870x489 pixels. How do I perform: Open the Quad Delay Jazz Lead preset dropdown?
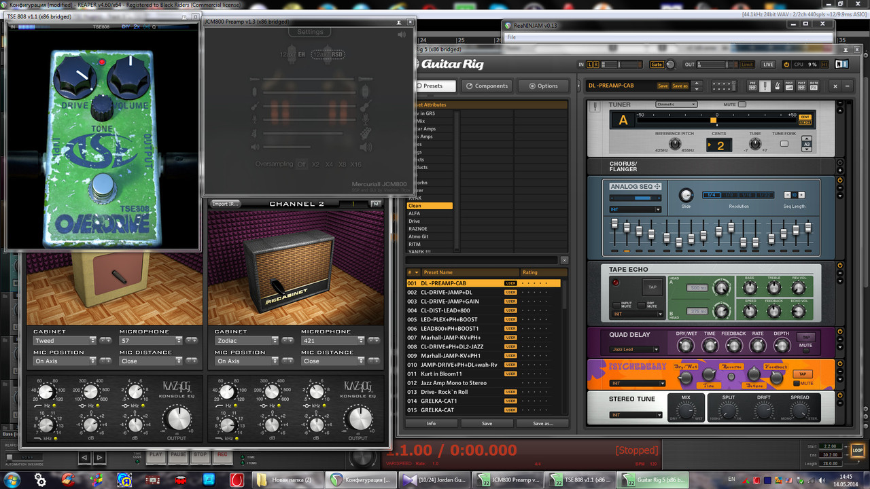click(636, 348)
